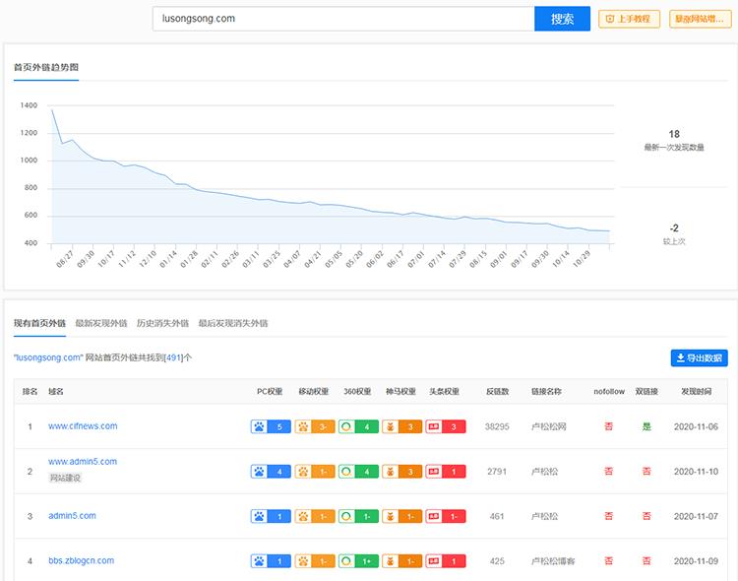738x581 pixels.
Task: Click the 360 weight badge in admin5.com row 3
Action: point(358,516)
